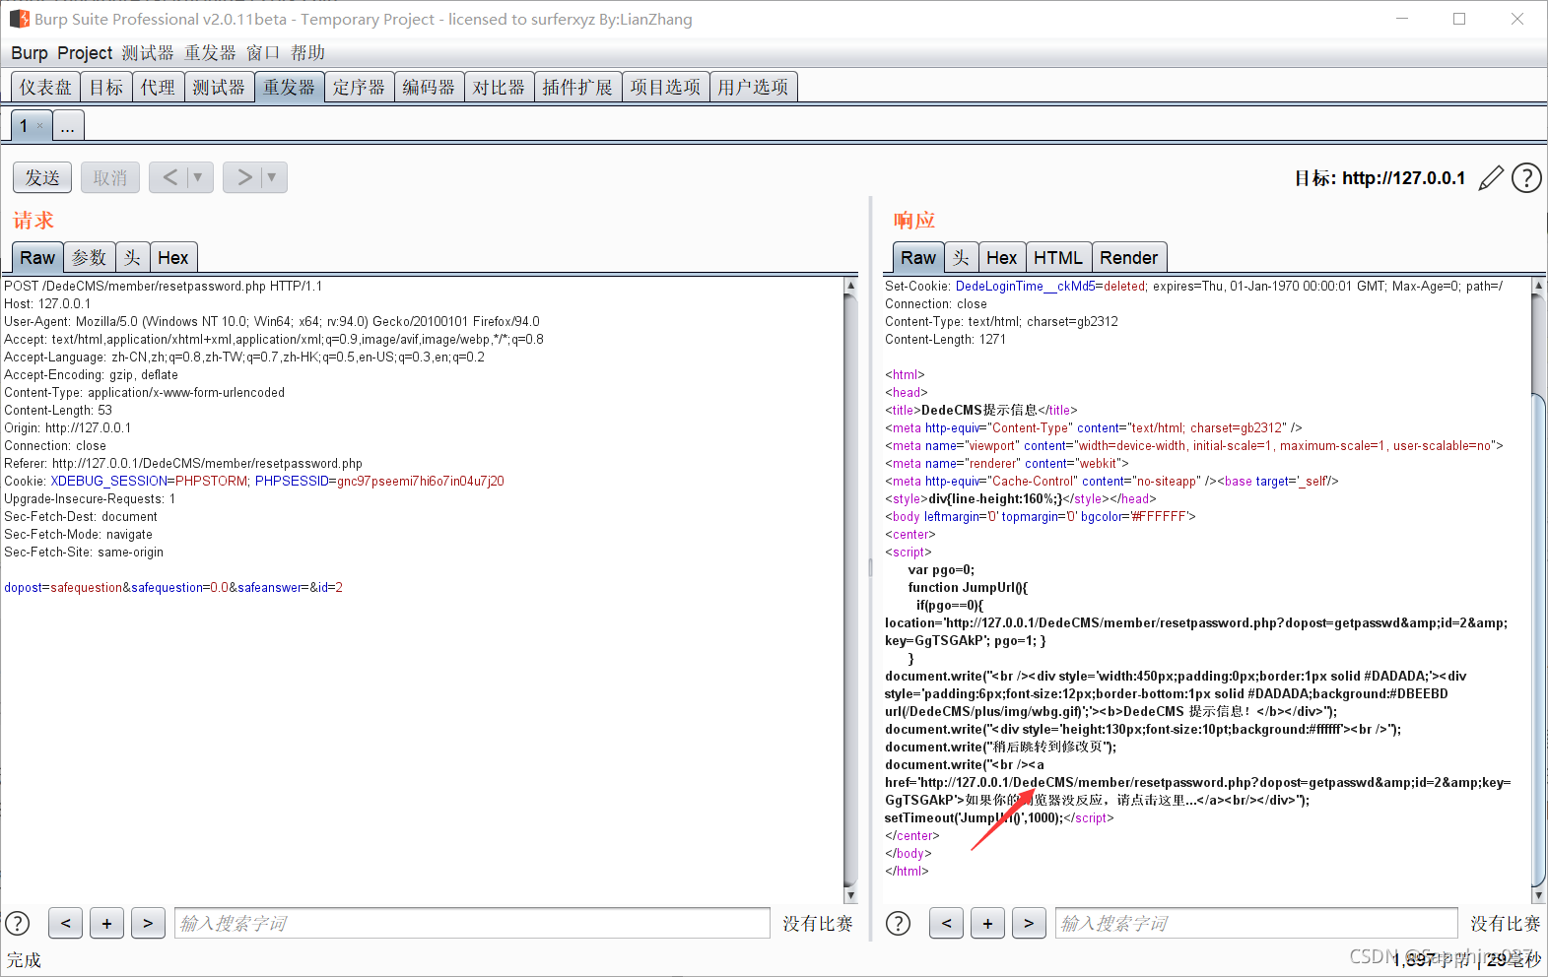
Task: Click the 取消 cancel button
Action: tap(110, 178)
